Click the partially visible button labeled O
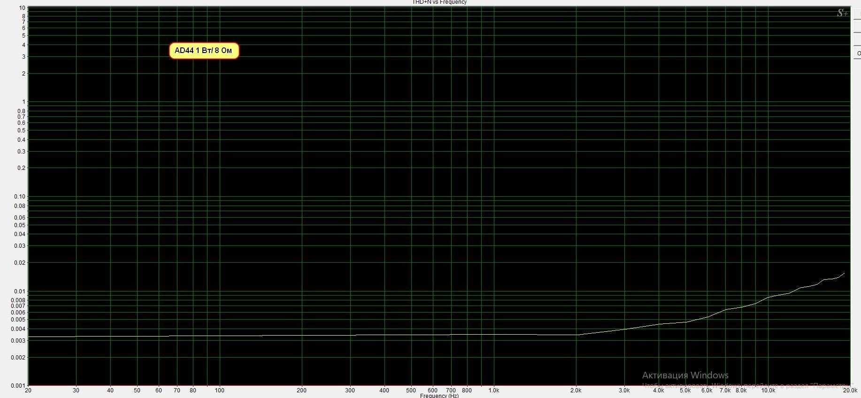 (857, 53)
